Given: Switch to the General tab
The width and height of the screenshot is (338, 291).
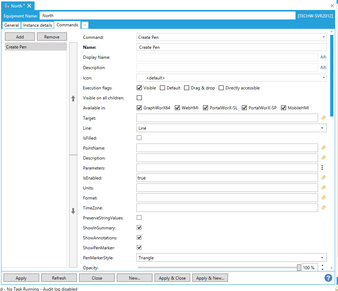Looking at the screenshot, I should [11, 25].
